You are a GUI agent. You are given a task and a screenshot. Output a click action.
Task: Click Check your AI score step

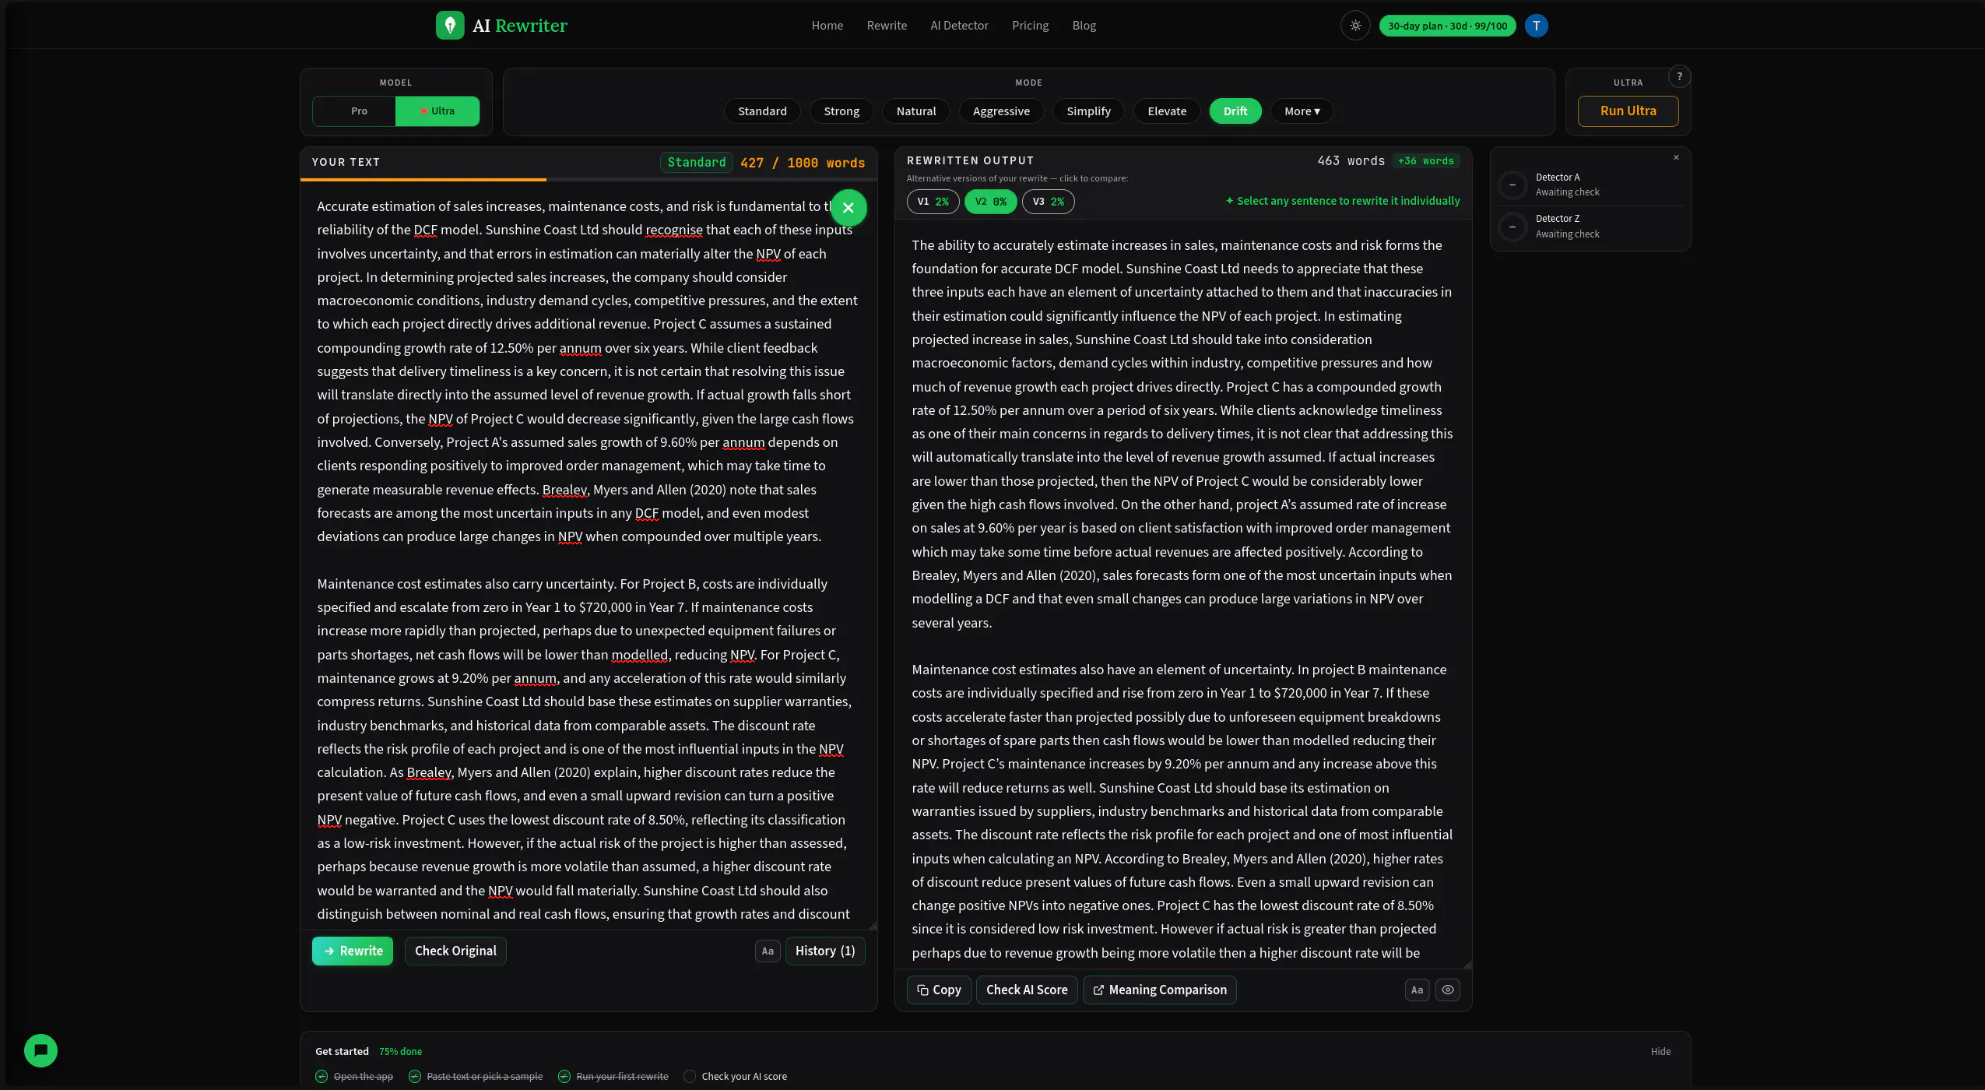pyautogui.click(x=735, y=1076)
